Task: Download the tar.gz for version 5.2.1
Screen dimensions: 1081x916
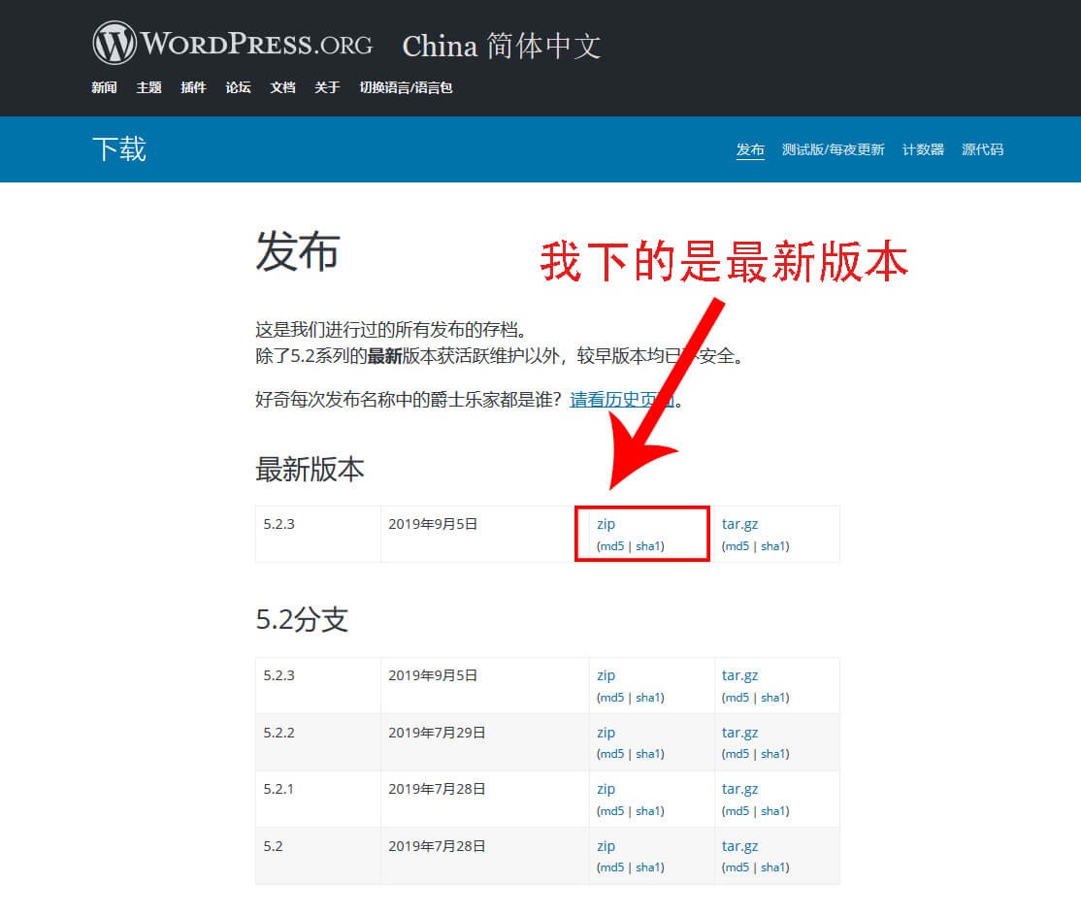Action: (740, 789)
